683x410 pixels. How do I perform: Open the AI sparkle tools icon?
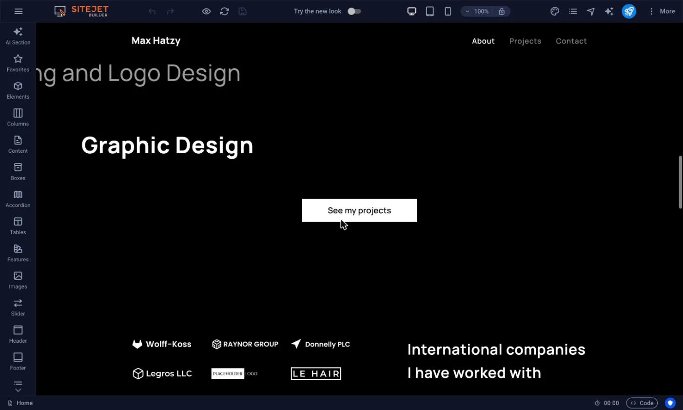tap(609, 11)
